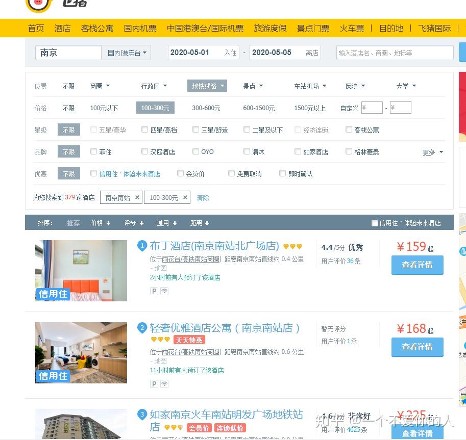
Task: Expand the 车站机场 dropdown
Action: pyautogui.click(x=310, y=86)
